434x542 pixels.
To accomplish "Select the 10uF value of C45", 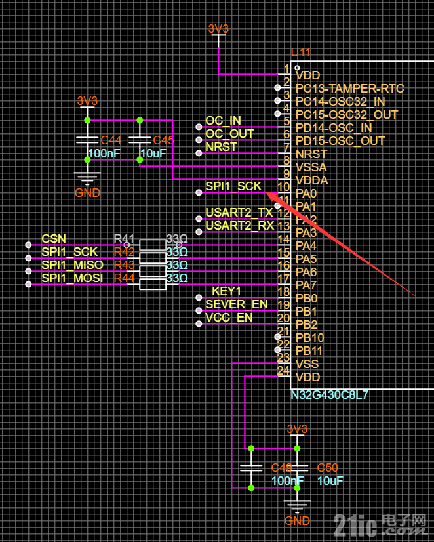I will point(153,154).
